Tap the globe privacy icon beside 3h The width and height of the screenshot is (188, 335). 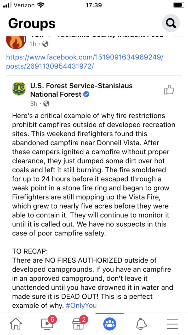46,104
